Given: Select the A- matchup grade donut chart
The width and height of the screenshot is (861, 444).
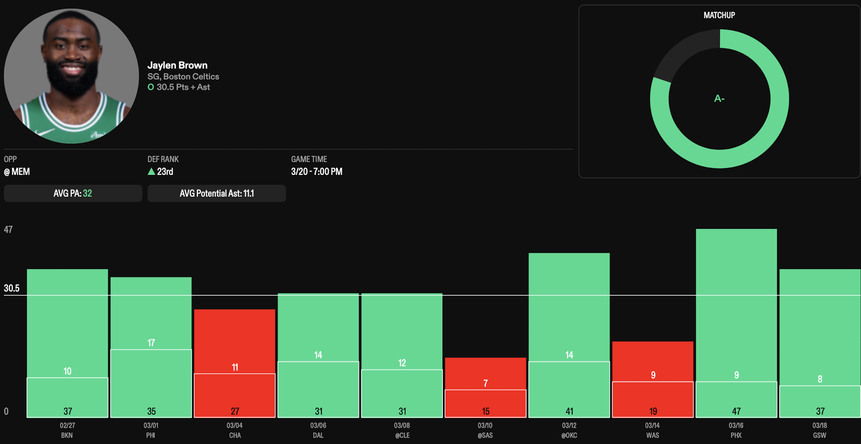Looking at the screenshot, I should [x=719, y=99].
